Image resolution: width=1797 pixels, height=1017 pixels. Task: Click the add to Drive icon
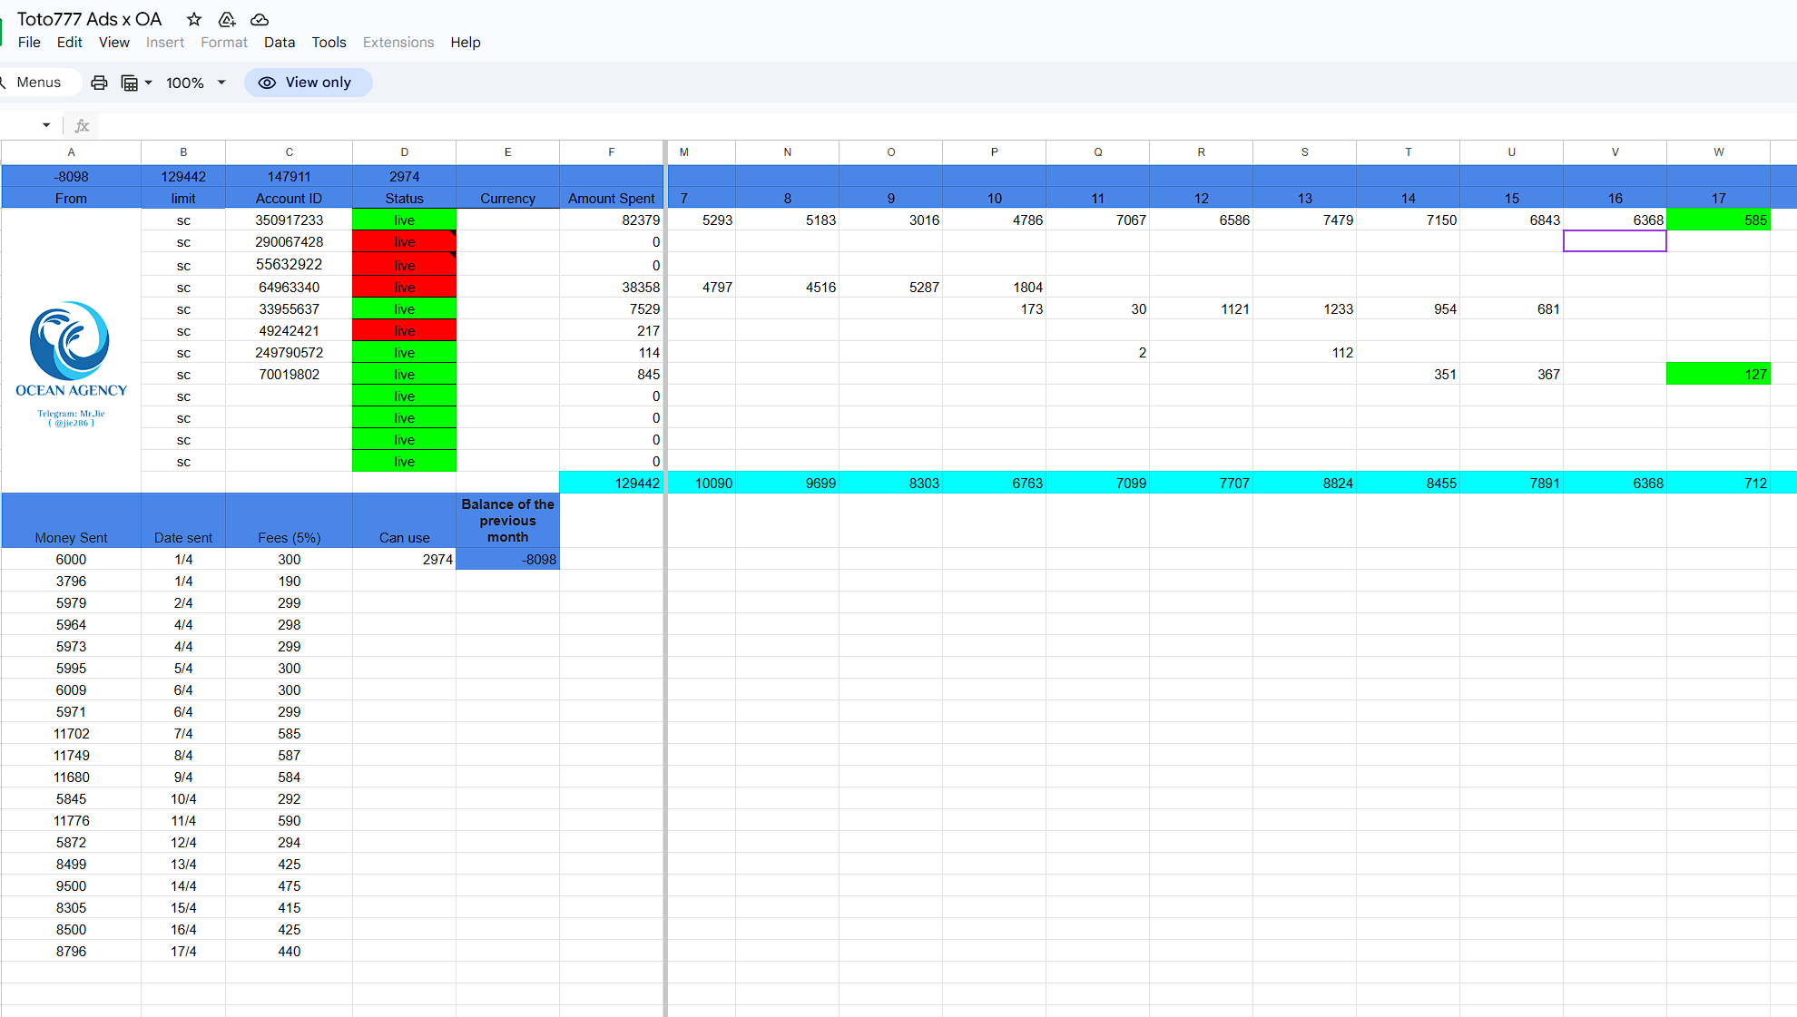[227, 19]
